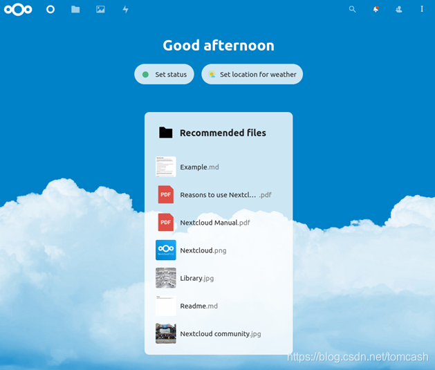
Task: Click the Nextcloud.png logo thumbnail
Action: click(x=166, y=250)
